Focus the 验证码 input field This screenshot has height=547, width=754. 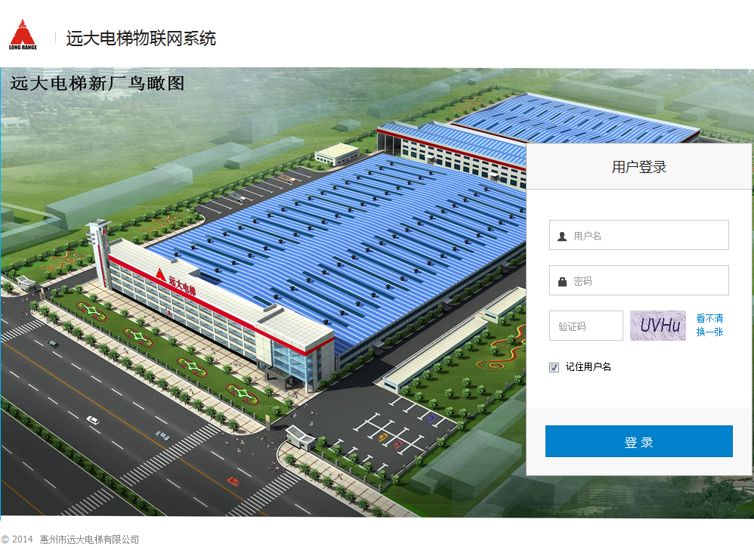pyautogui.click(x=586, y=326)
